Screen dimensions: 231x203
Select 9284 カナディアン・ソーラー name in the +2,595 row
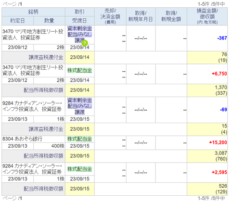32,169
